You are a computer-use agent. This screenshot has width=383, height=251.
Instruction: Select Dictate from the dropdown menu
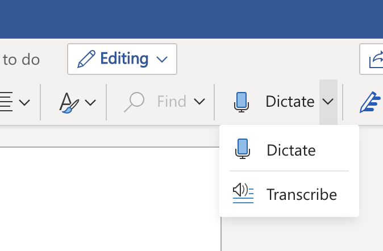click(289, 150)
